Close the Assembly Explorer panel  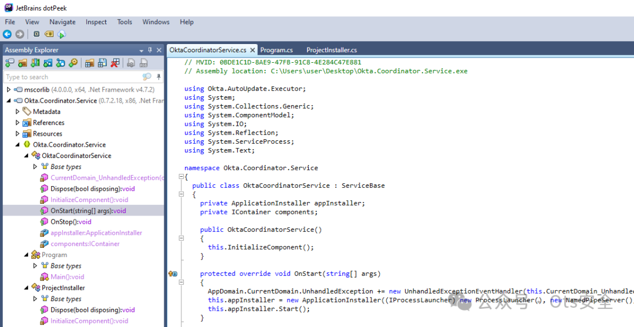[x=159, y=50]
